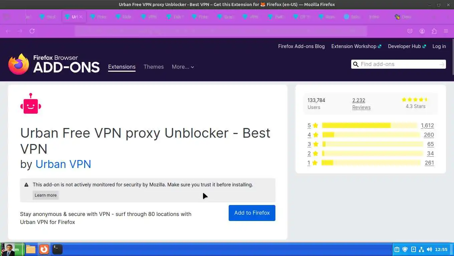Click the 4 star rating label
This screenshot has height=256, width=454.
click(x=313, y=135)
